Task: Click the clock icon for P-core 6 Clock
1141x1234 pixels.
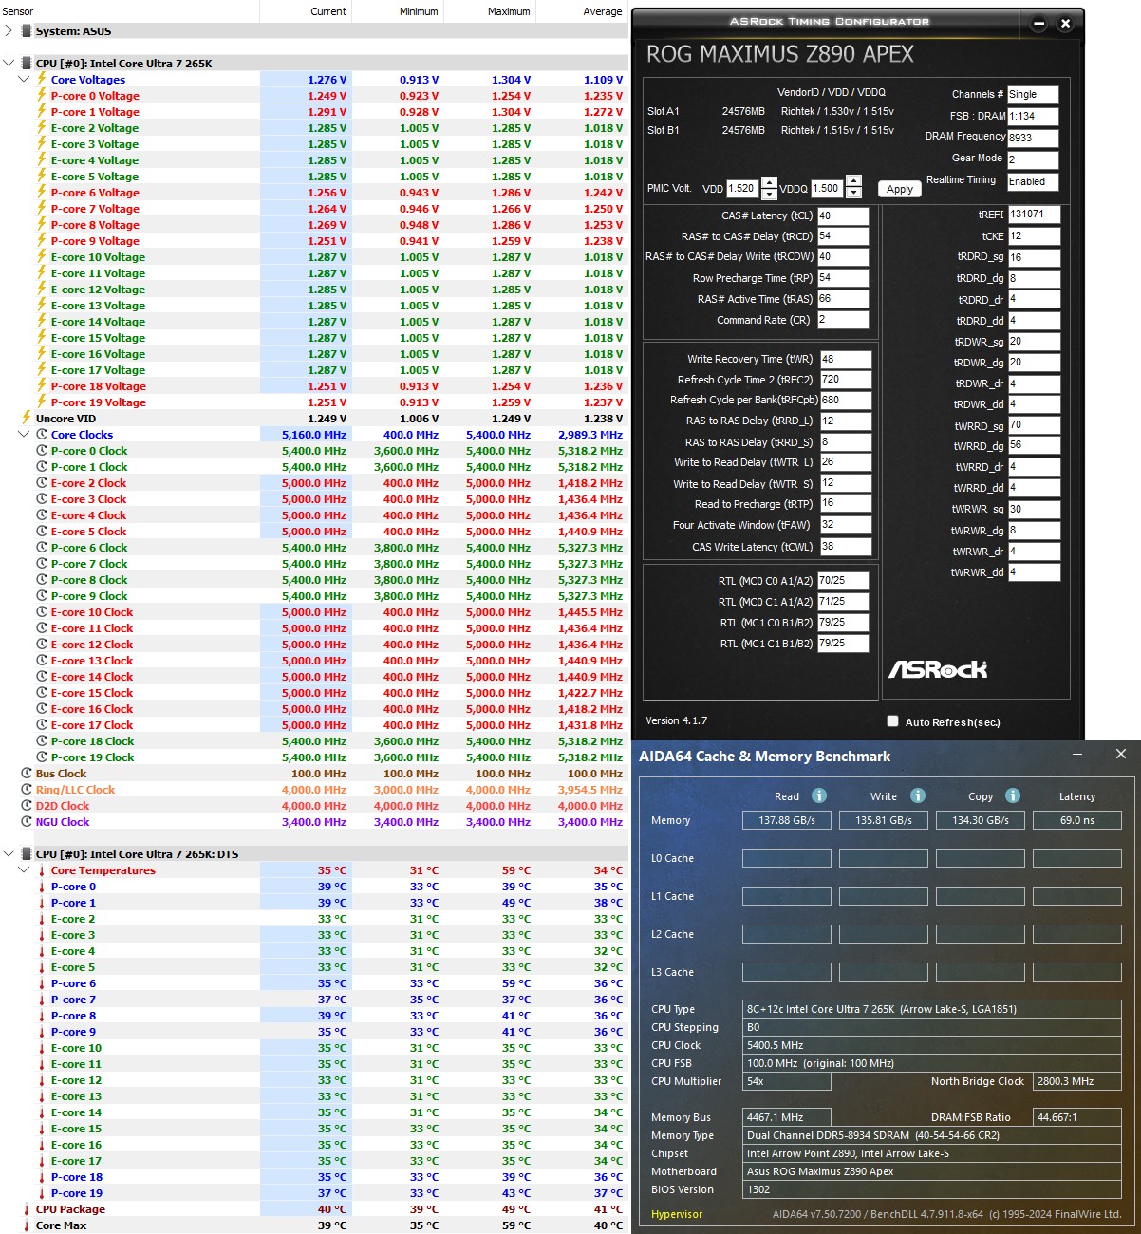Action: coord(42,548)
